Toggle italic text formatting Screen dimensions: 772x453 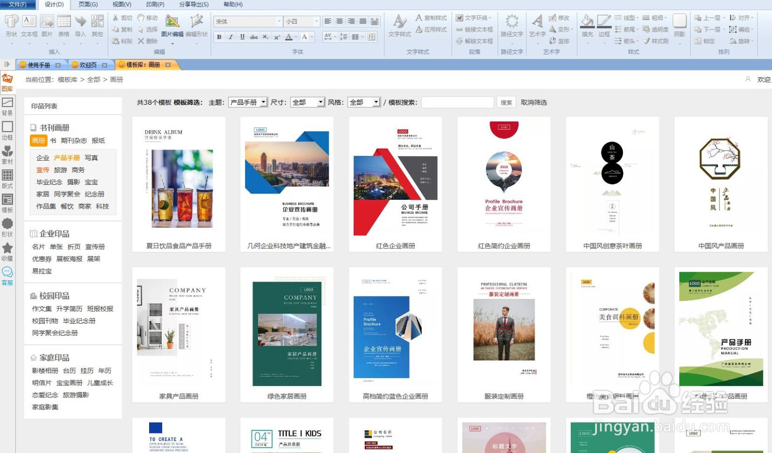pos(231,37)
